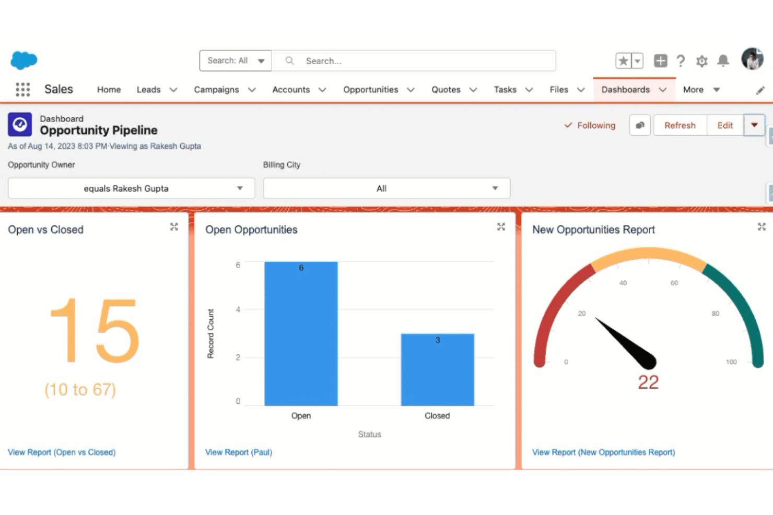Viewport: 773px width, 515px height.
Task: Open the help question mark icon
Action: click(x=681, y=61)
